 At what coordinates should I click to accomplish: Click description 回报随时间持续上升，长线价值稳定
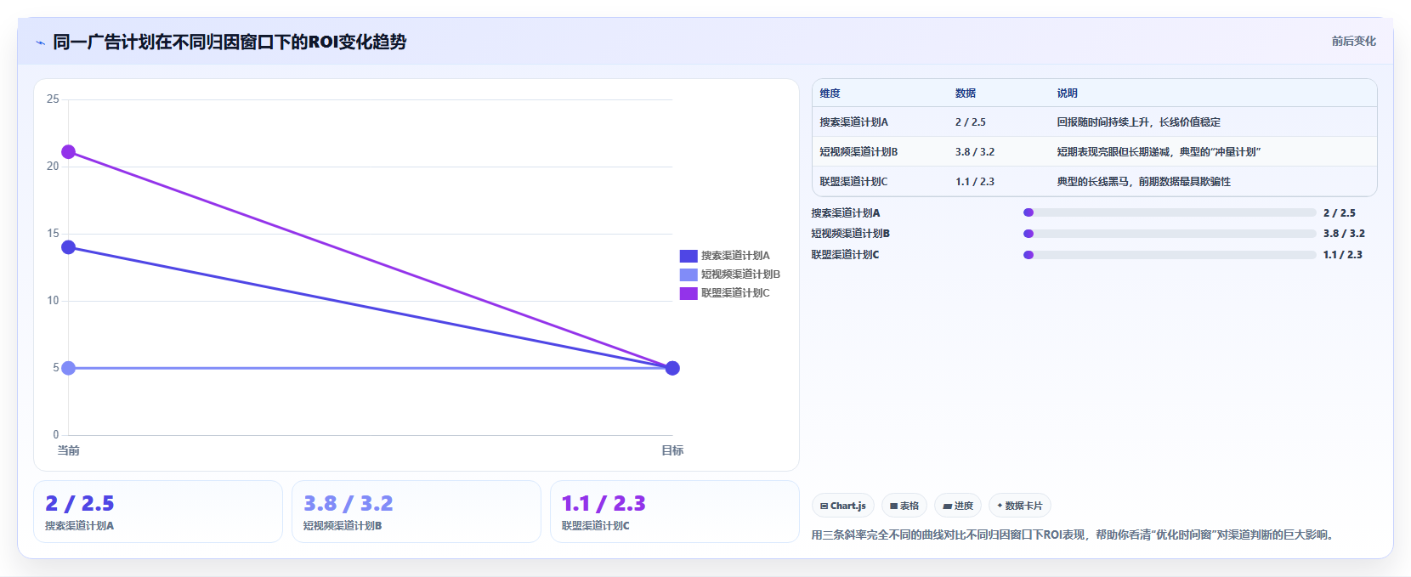coord(1139,122)
